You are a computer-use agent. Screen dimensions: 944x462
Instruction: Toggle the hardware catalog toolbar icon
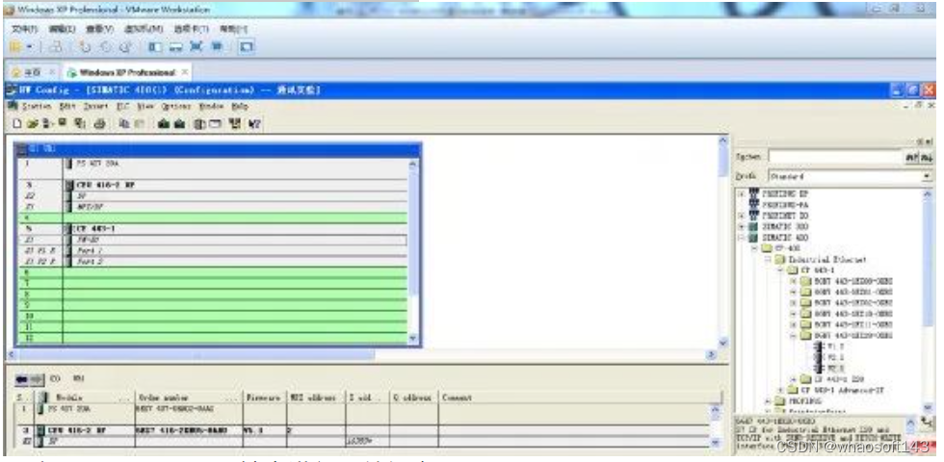pos(216,124)
